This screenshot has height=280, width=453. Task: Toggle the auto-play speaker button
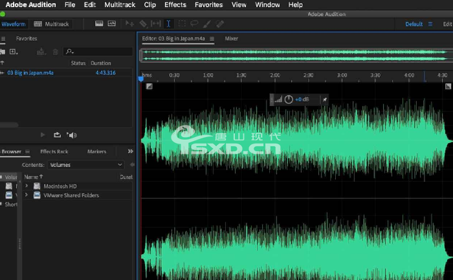[x=71, y=135]
